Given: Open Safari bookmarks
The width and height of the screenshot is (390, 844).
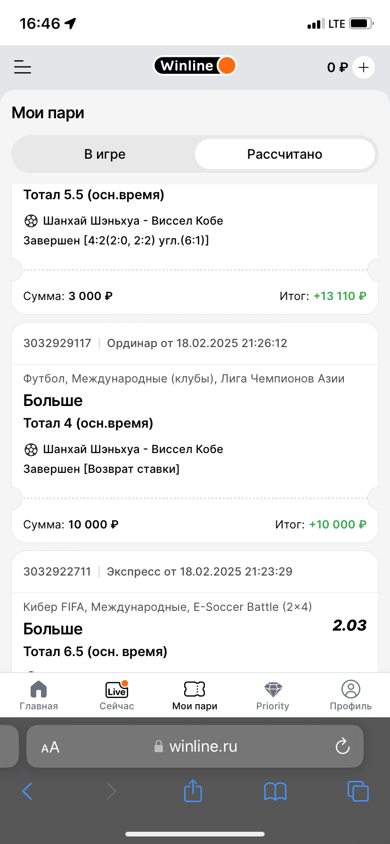Looking at the screenshot, I should (x=276, y=791).
